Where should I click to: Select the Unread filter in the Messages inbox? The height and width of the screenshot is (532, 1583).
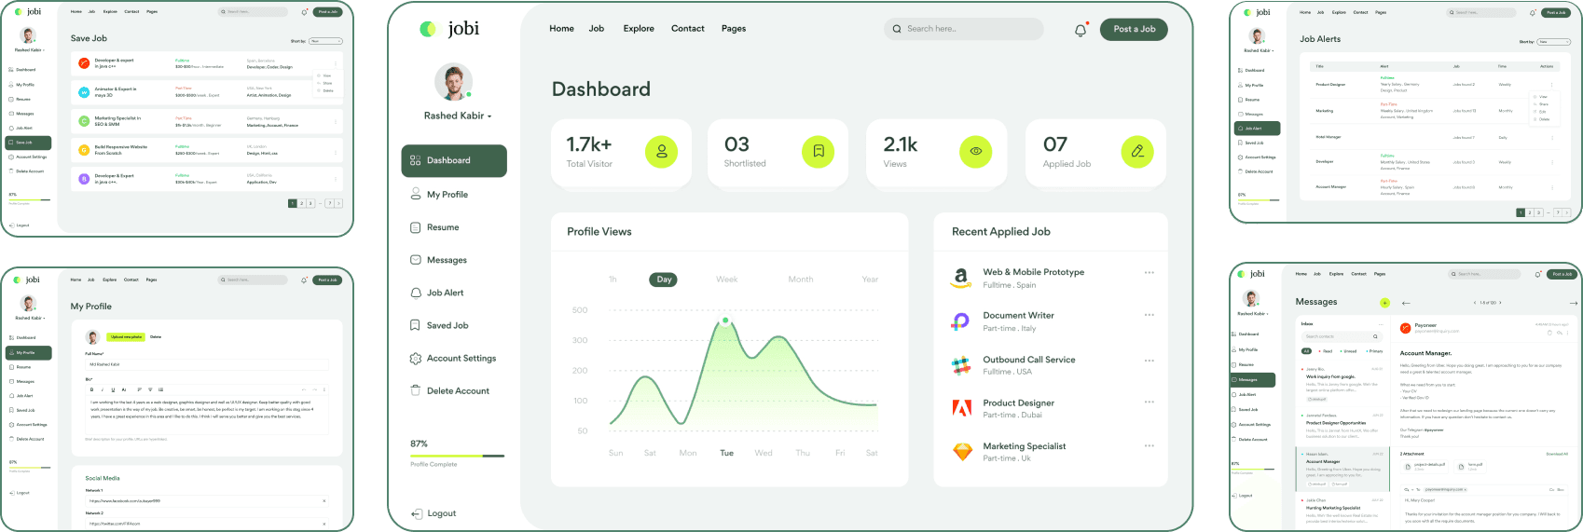(1348, 351)
